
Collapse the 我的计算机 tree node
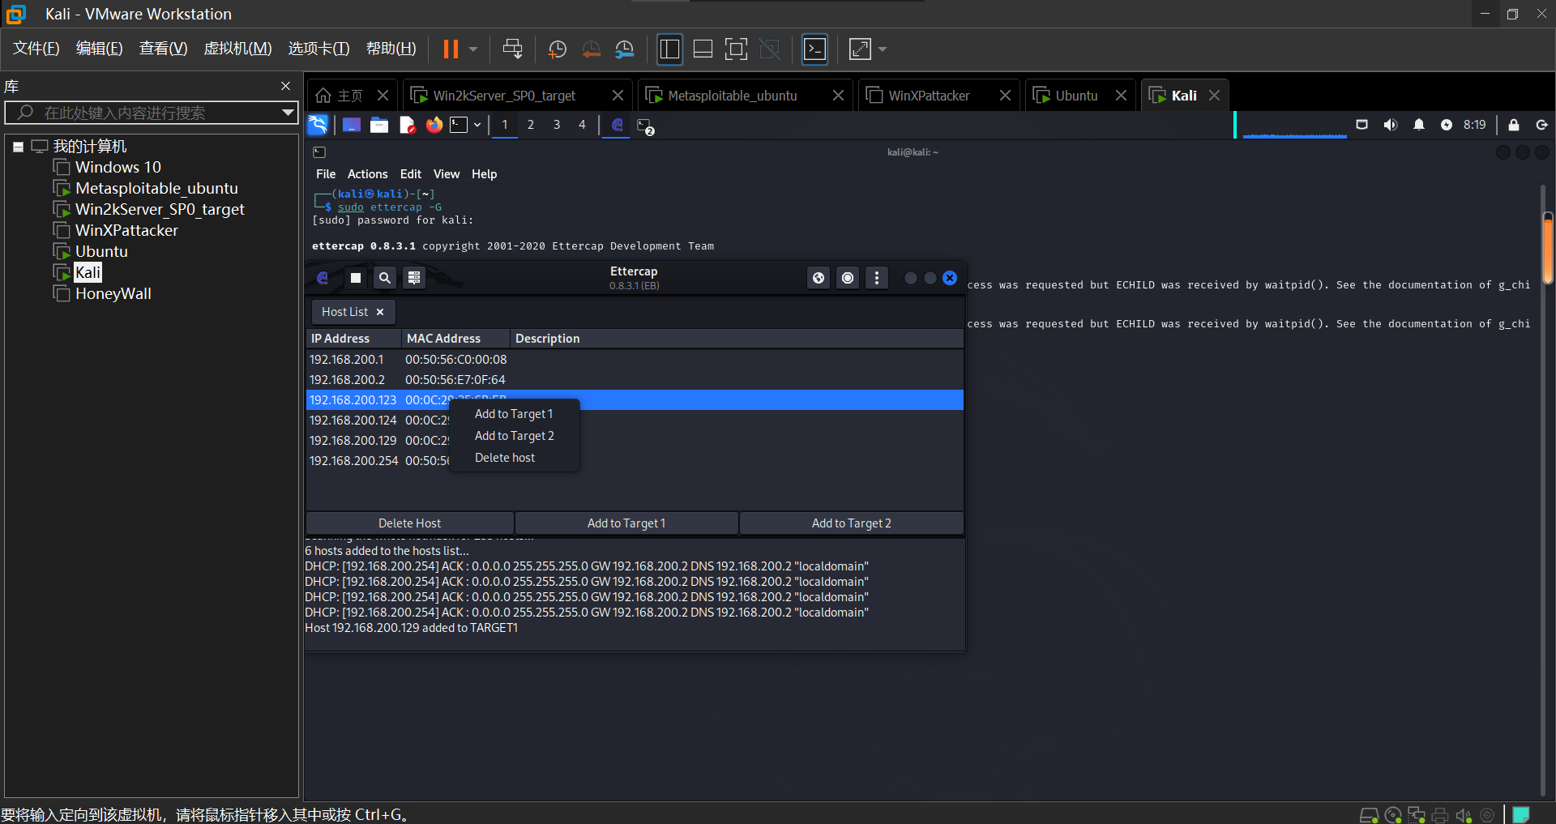18,147
